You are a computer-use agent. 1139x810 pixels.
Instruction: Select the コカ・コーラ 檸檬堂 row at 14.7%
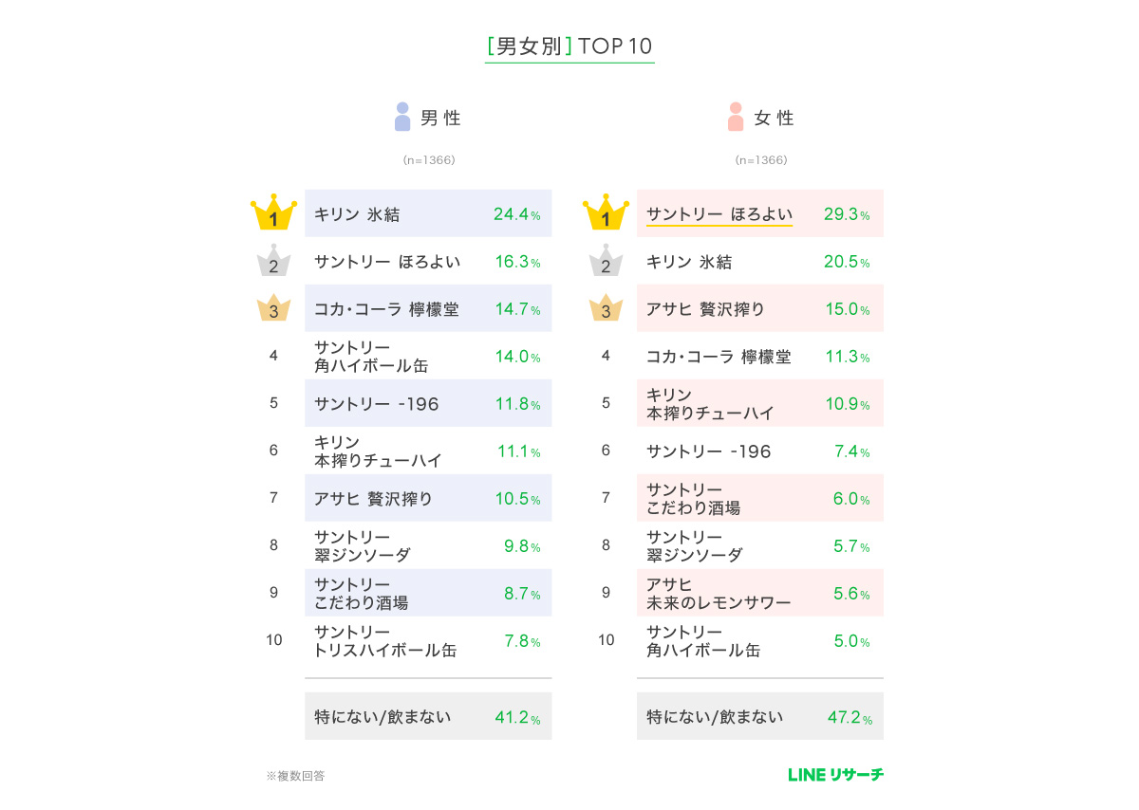coord(428,308)
